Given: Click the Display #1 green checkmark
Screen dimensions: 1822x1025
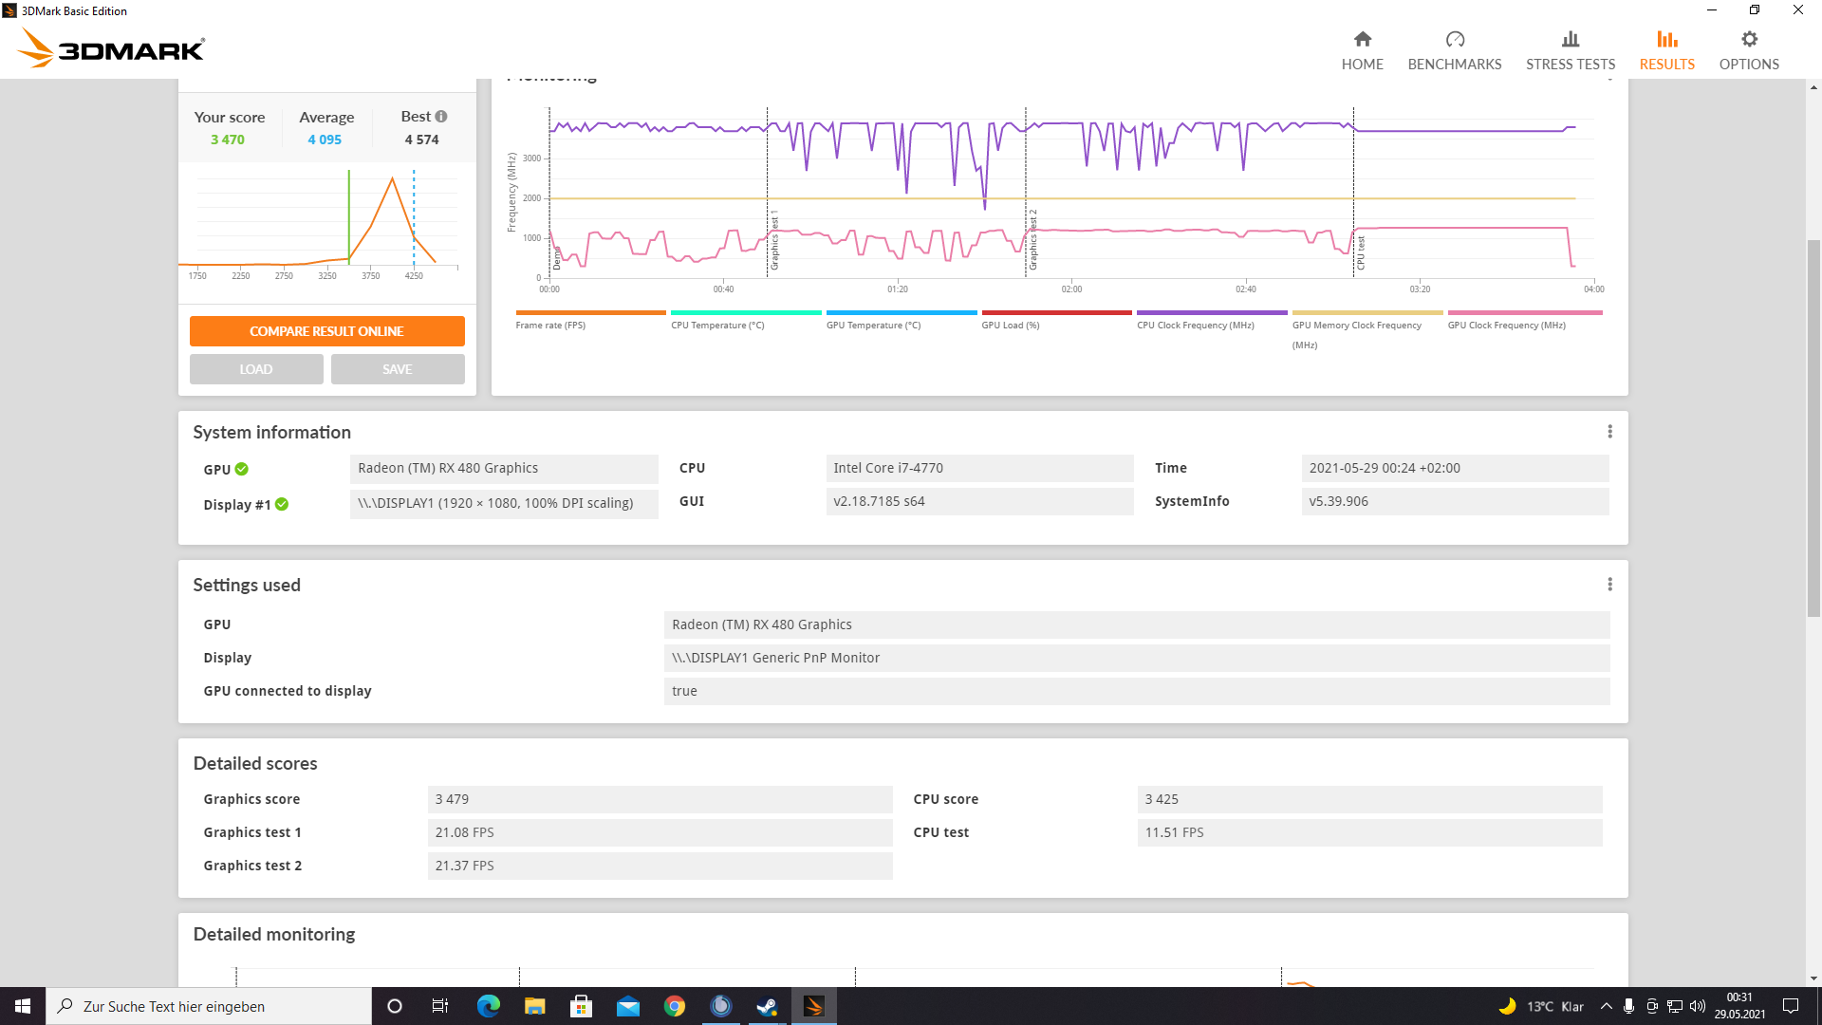Looking at the screenshot, I should 282,504.
